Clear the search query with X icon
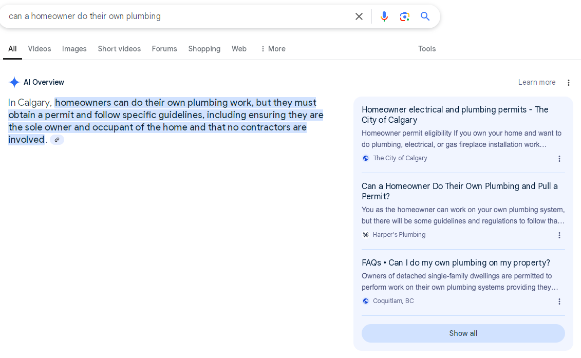The height and width of the screenshot is (358, 581). pos(359,16)
